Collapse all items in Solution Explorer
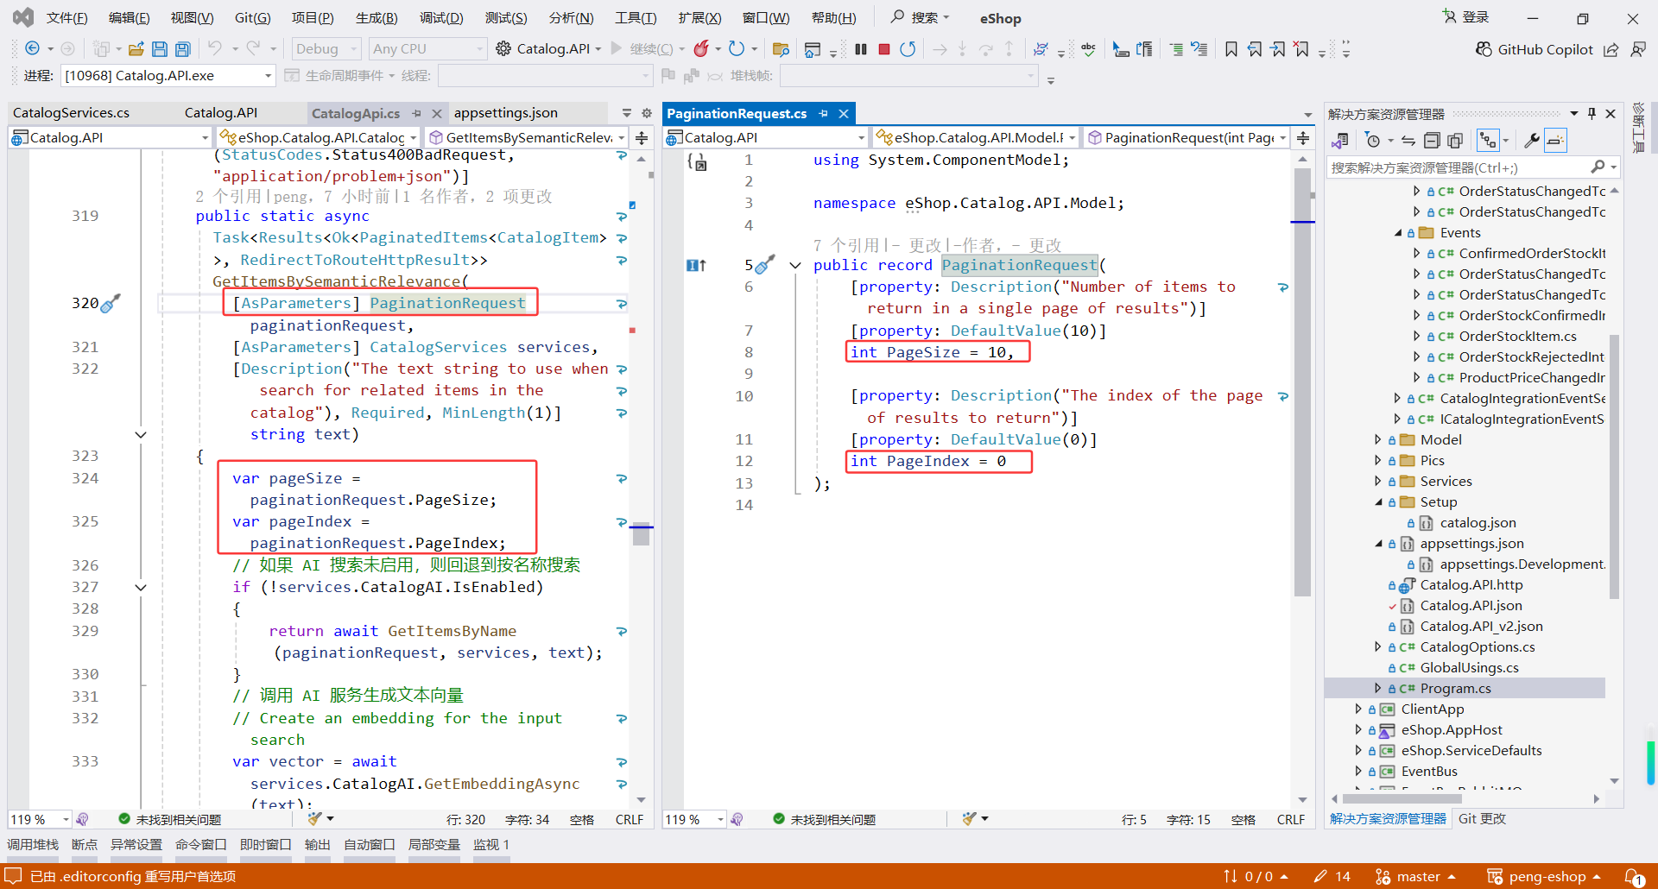The height and width of the screenshot is (889, 1658). tap(1431, 140)
